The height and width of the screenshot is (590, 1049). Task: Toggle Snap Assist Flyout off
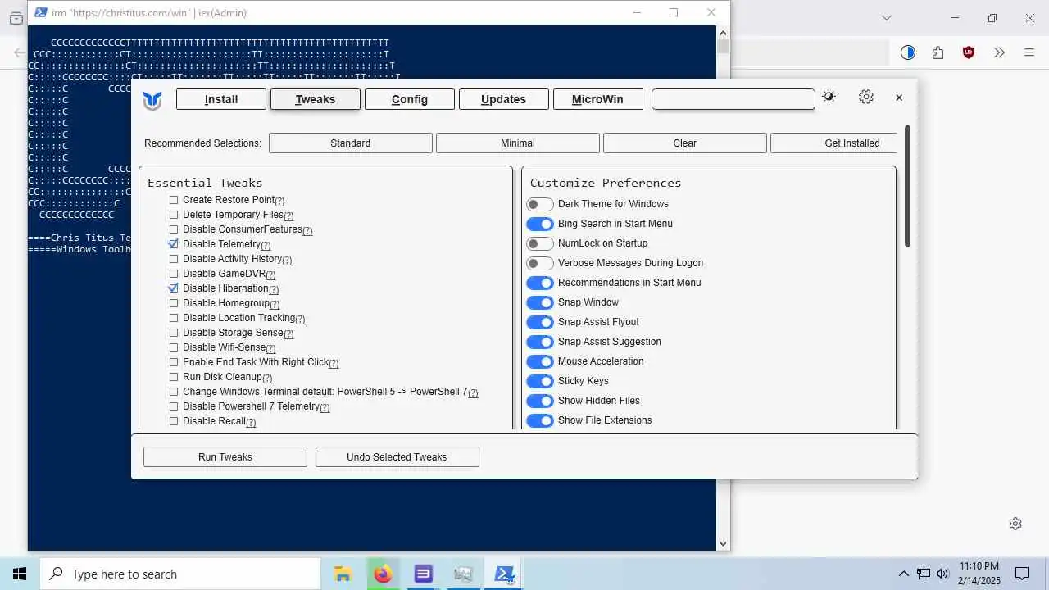coord(540,322)
